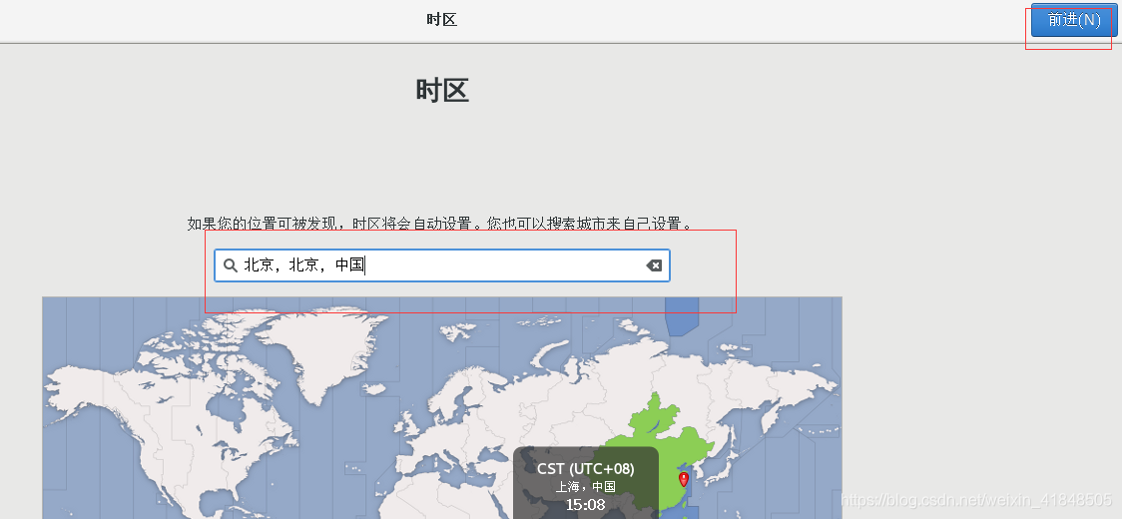The width and height of the screenshot is (1122, 519).
Task: Click the 15:08 time display
Action: [x=585, y=505]
